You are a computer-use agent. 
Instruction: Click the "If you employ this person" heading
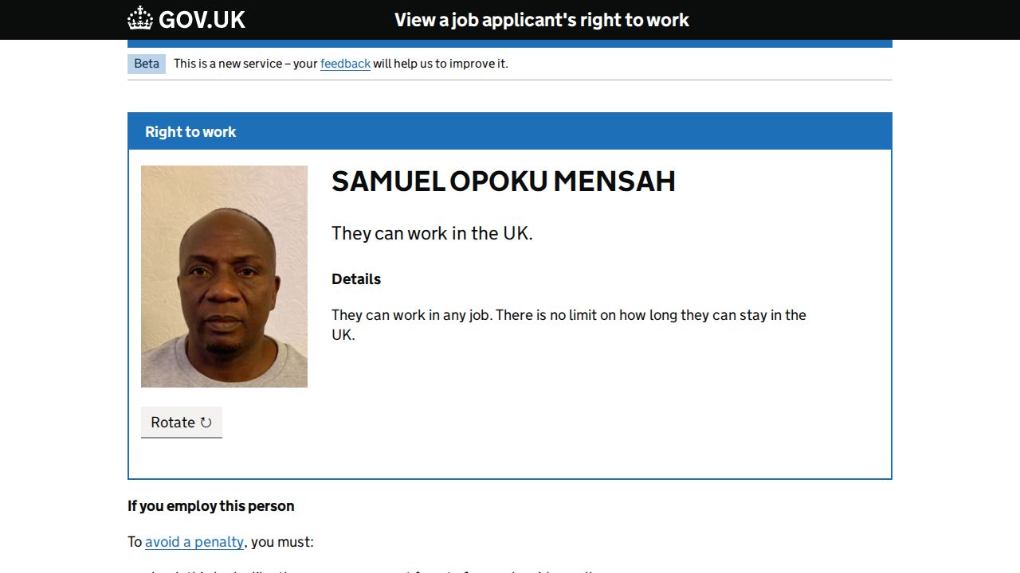click(x=211, y=506)
